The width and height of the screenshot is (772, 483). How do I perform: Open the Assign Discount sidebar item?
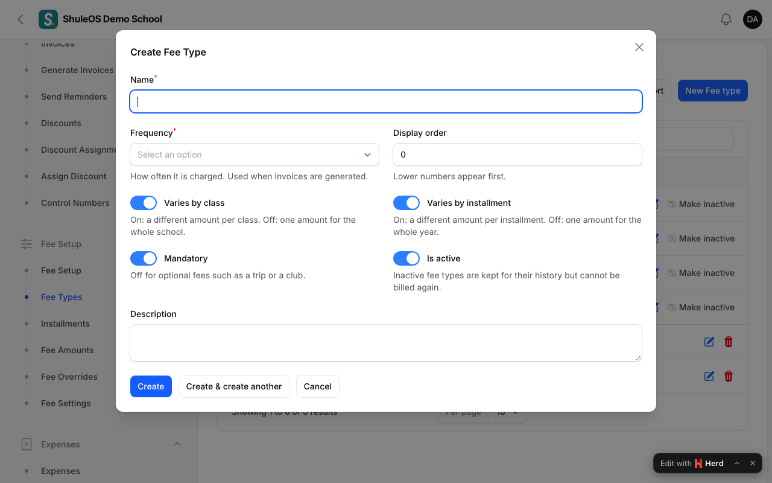click(74, 176)
